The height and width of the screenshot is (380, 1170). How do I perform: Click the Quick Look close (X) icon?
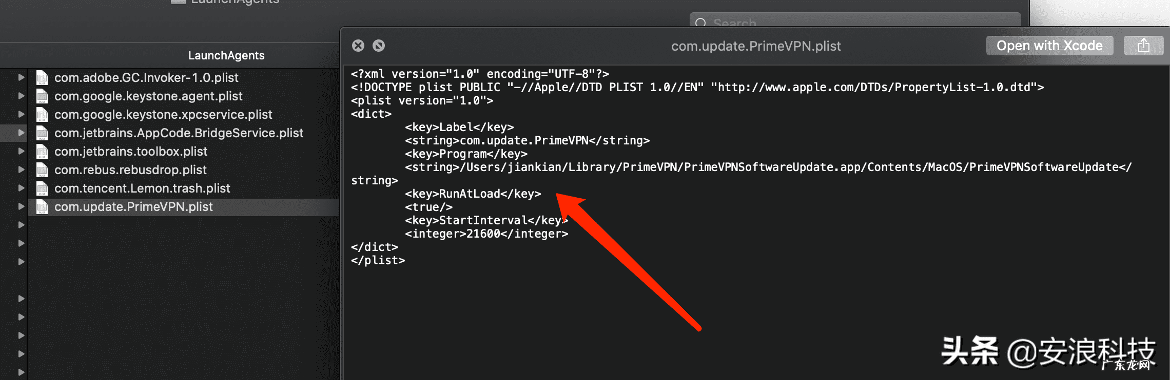[358, 46]
